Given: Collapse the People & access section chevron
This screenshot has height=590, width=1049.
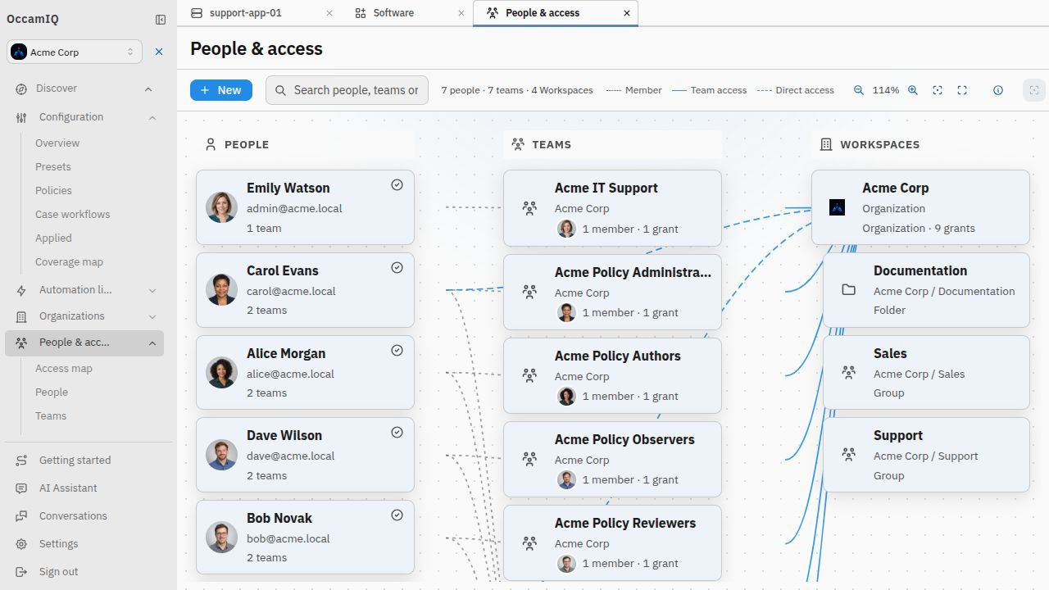Looking at the screenshot, I should coord(152,343).
